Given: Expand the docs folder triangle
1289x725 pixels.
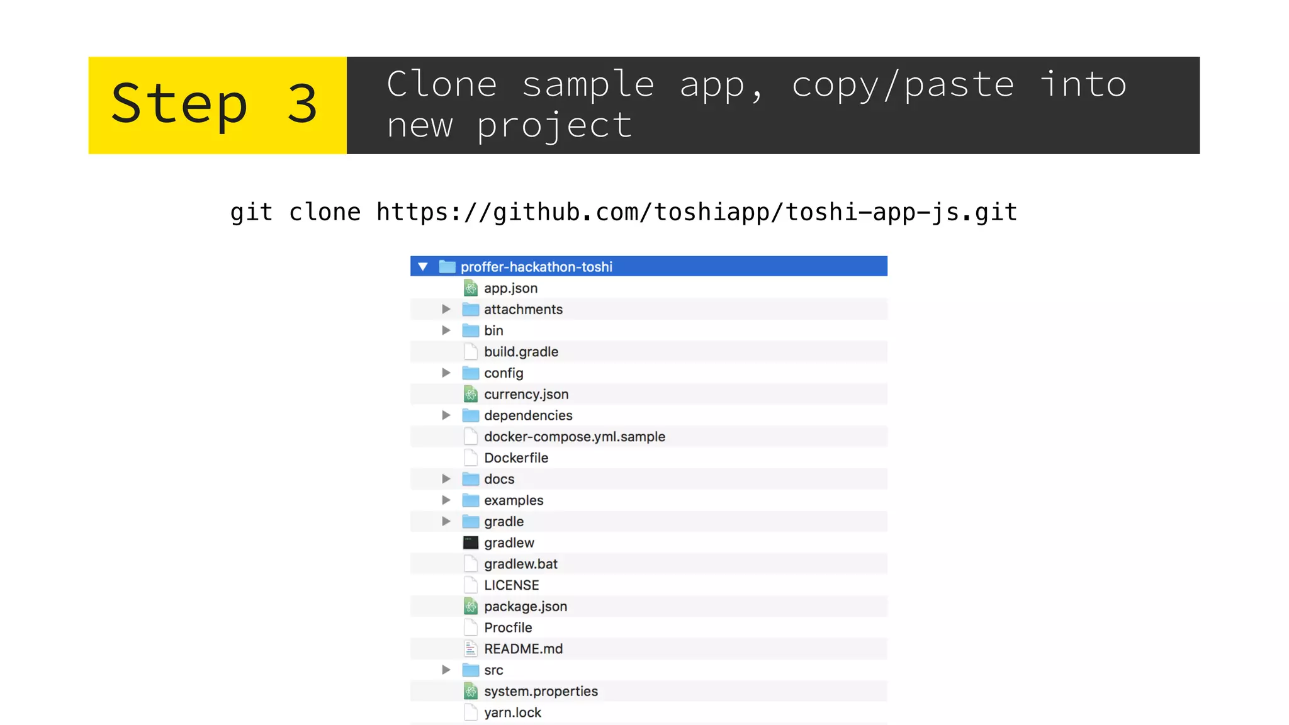Looking at the screenshot, I should pyautogui.click(x=446, y=479).
